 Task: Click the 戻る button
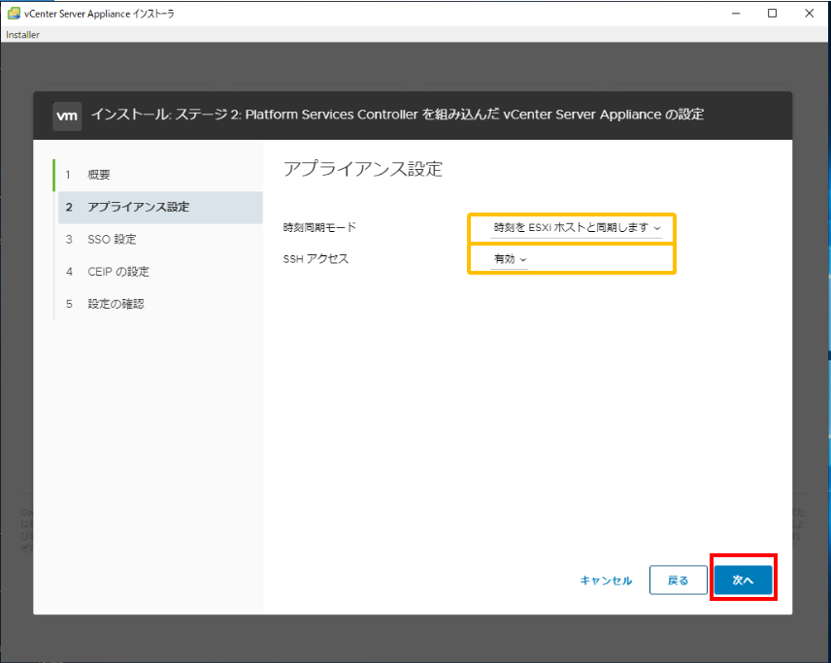pos(678,580)
